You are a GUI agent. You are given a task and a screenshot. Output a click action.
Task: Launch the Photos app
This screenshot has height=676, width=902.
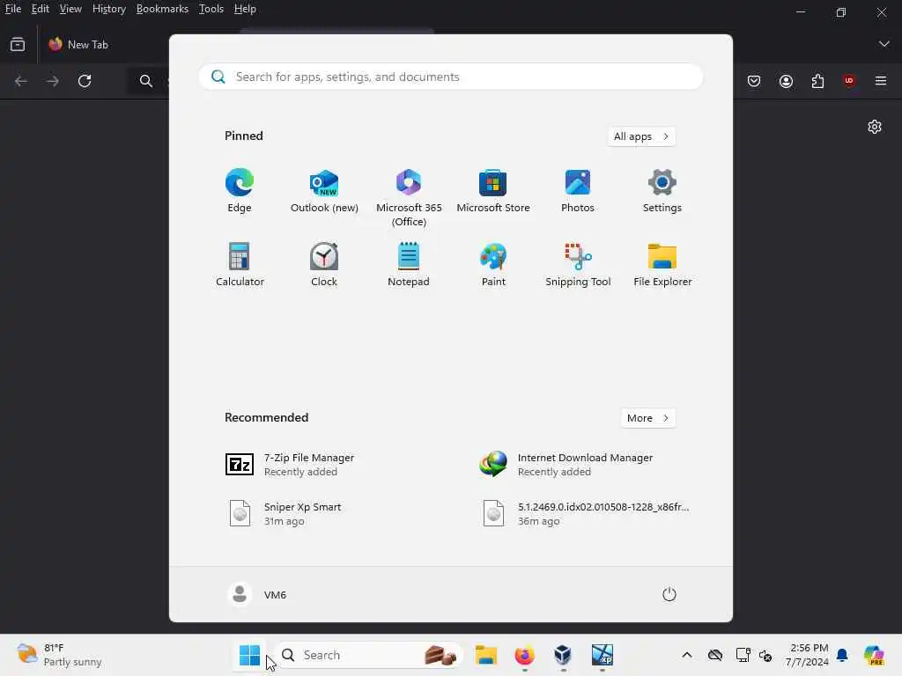tap(578, 191)
